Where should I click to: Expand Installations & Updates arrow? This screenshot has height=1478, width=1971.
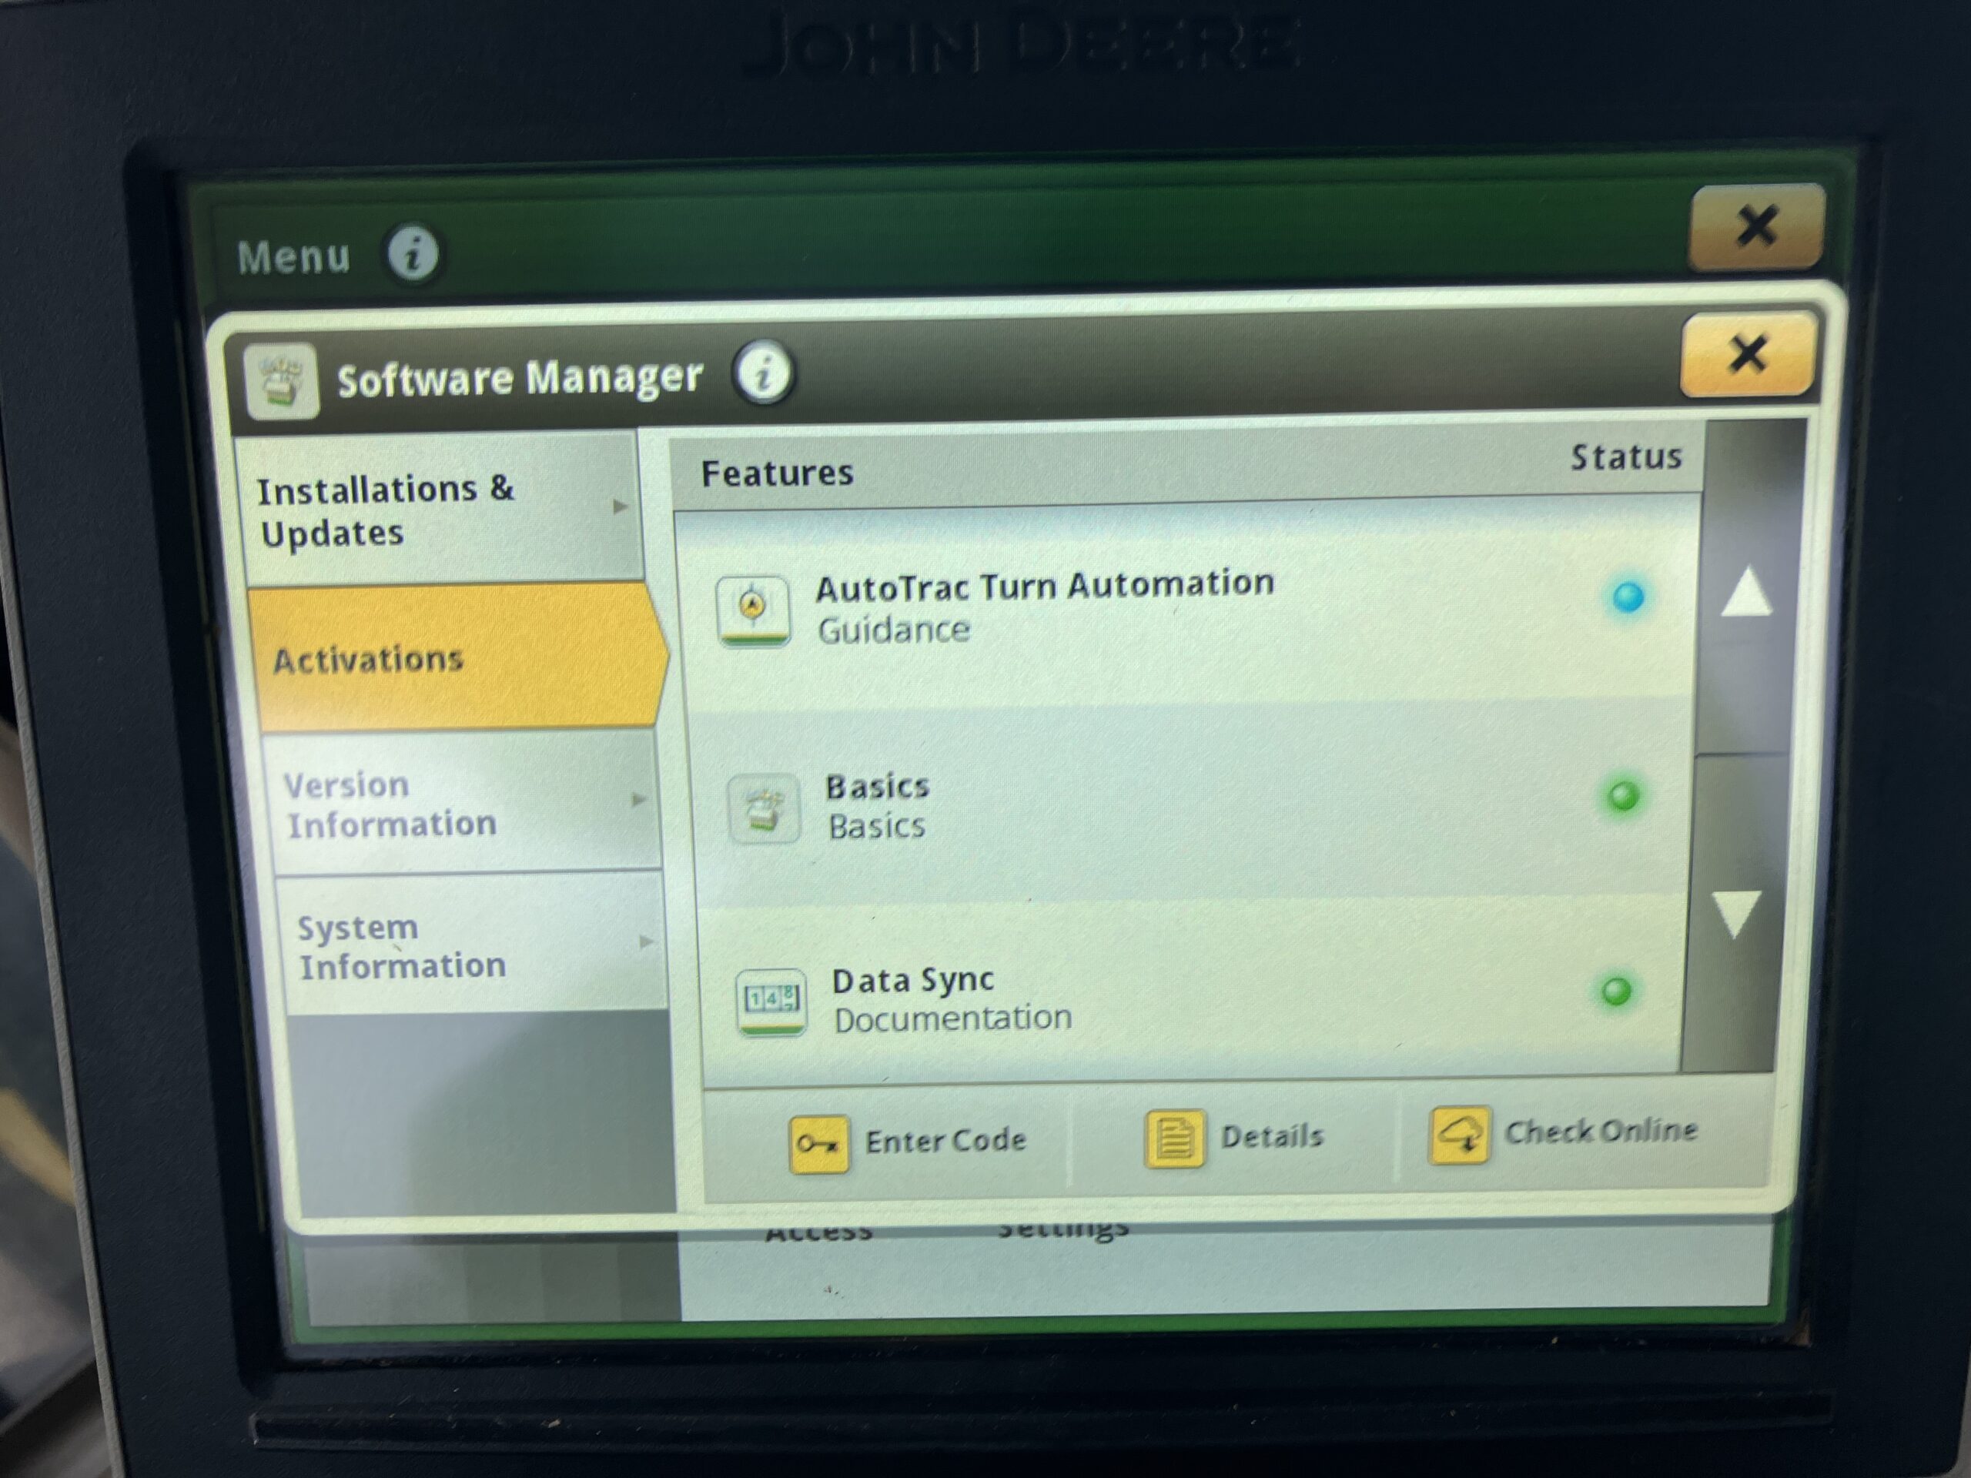pyautogui.click(x=620, y=507)
